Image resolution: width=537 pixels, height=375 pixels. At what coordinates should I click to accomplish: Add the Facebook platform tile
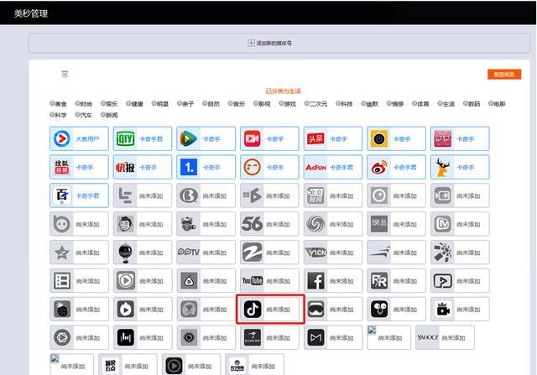point(333,281)
